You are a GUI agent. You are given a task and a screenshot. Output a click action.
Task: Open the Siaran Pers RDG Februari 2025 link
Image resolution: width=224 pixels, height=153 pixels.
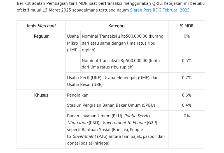[x=160, y=10]
